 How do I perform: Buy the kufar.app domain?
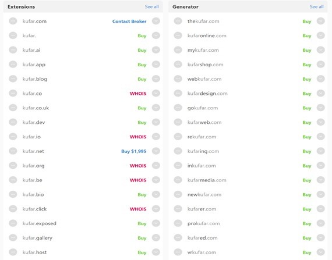pyautogui.click(x=142, y=65)
